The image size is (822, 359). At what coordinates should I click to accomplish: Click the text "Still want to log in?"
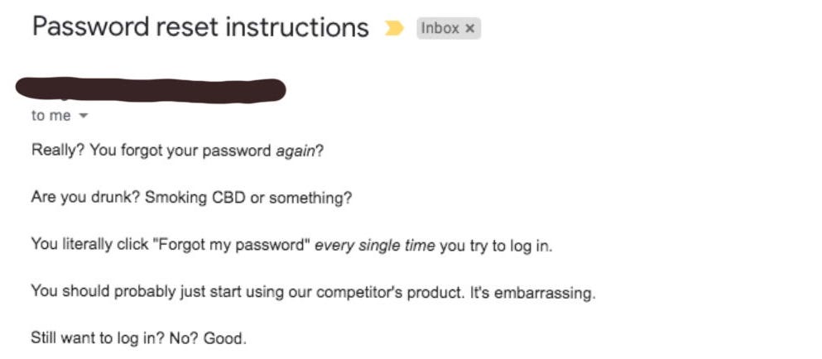click(x=91, y=338)
